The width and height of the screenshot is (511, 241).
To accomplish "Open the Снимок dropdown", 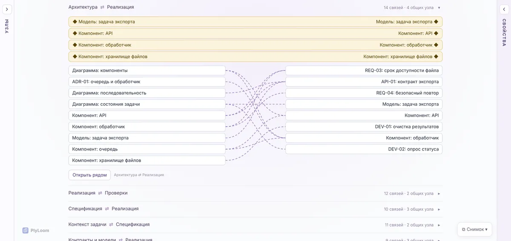I will pos(474,229).
